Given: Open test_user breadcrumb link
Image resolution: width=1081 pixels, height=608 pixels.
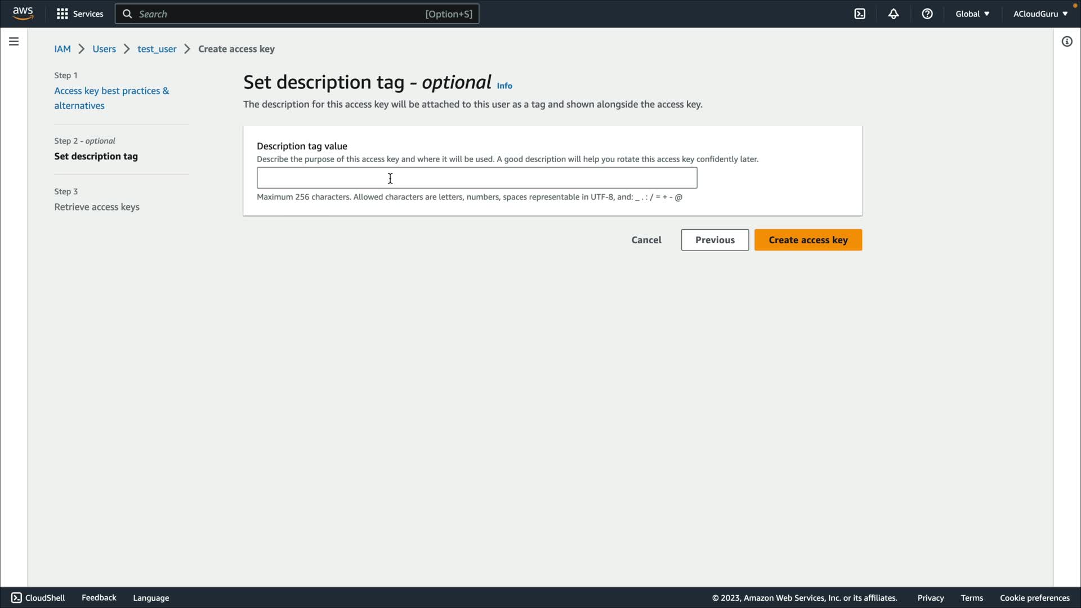Looking at the screenshot, I should (x=157, y=49).
